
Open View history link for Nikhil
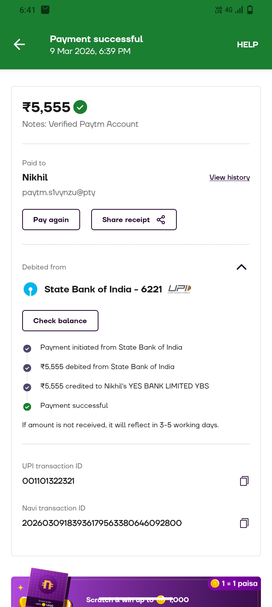[x=229, y=177]
